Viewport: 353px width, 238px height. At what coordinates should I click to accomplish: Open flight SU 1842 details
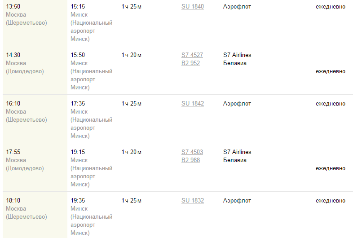(x=192, y=104)
